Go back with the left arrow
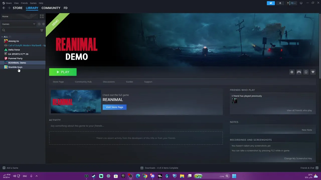This screenshot has height=180, width=321. 4,8
